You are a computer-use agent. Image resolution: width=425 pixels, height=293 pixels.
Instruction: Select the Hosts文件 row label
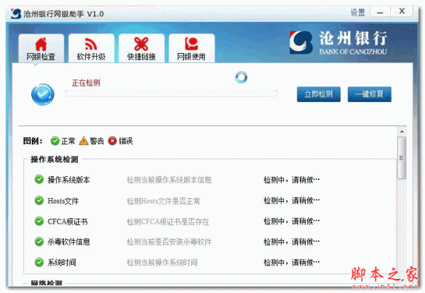[x=63, y=201]
